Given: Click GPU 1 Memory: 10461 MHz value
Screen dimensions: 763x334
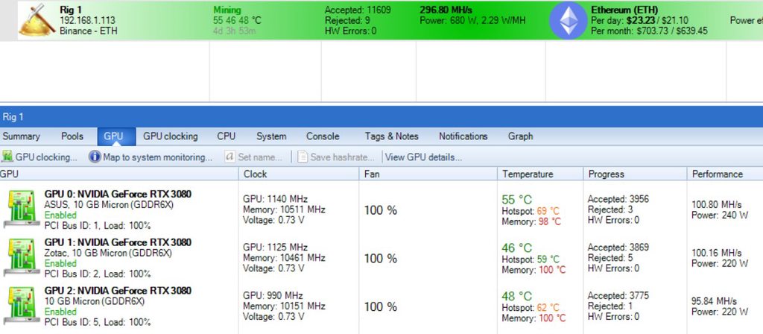Looking at the screenshot, I should [284, 258].
